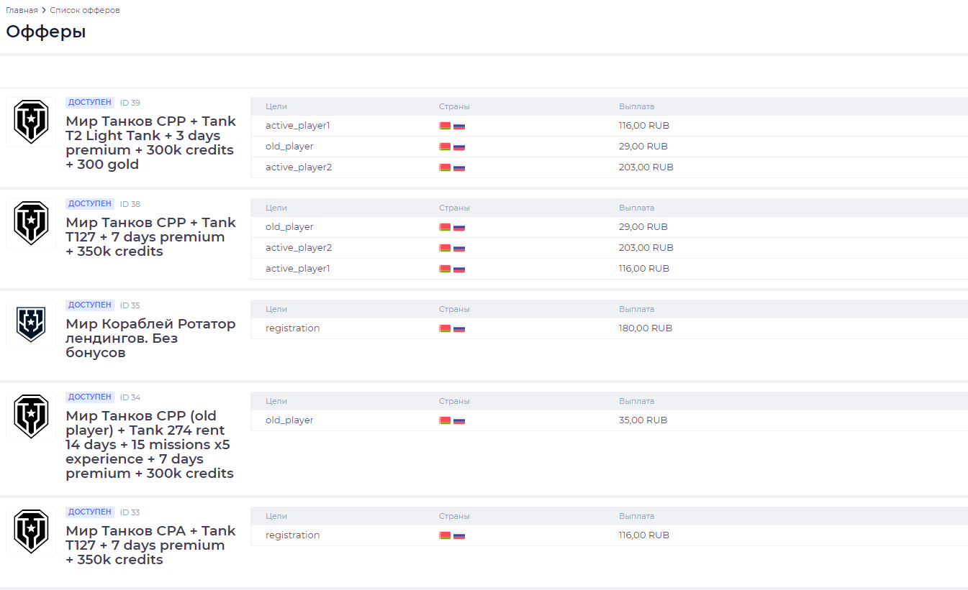
Task: Click Цели column header in offer ID 39
Action: [276, 106]
